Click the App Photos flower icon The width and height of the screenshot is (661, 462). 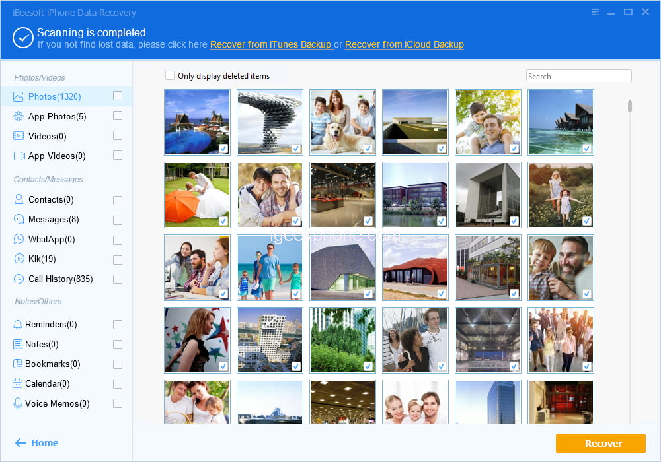tap(19, 117)
